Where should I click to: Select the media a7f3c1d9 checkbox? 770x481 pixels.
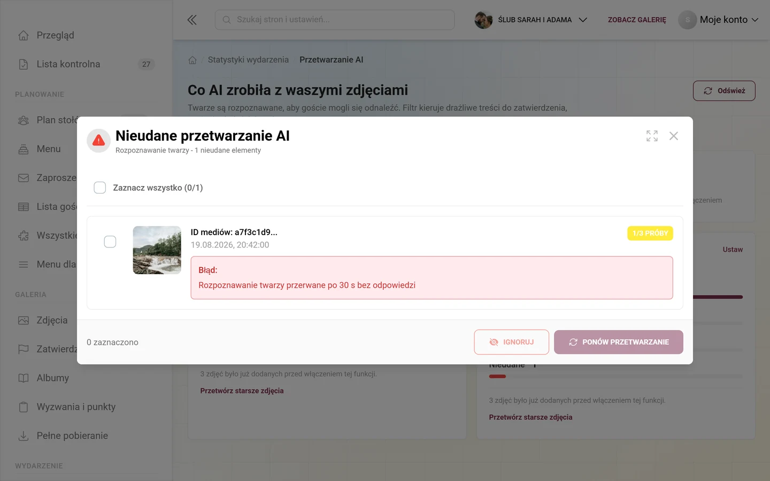pyautogui.click(x=110, y=242)
